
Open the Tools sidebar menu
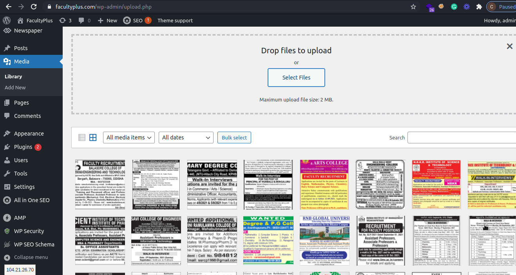31,174
